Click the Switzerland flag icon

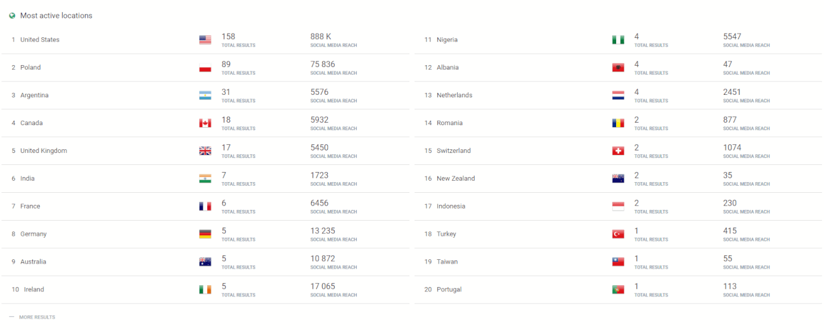(618, 151)
